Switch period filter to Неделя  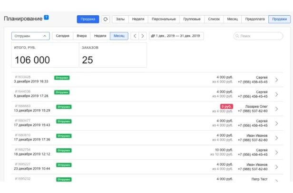pos(100,36)
